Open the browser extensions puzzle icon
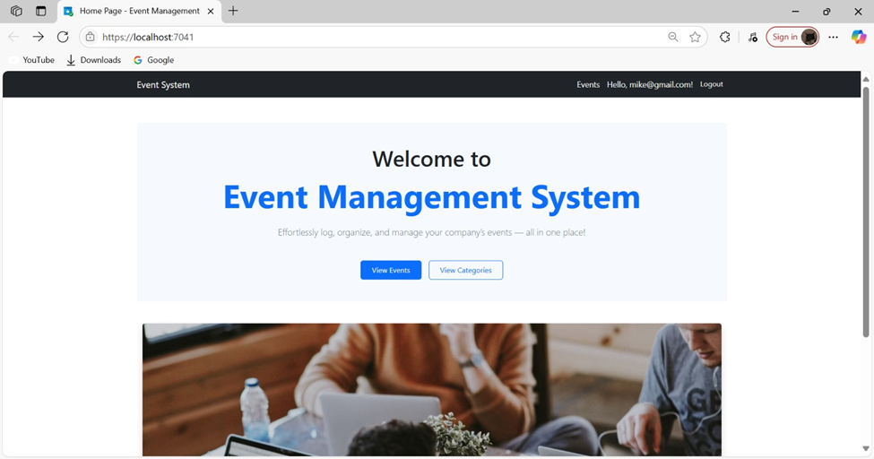 [x=724, y=37]
